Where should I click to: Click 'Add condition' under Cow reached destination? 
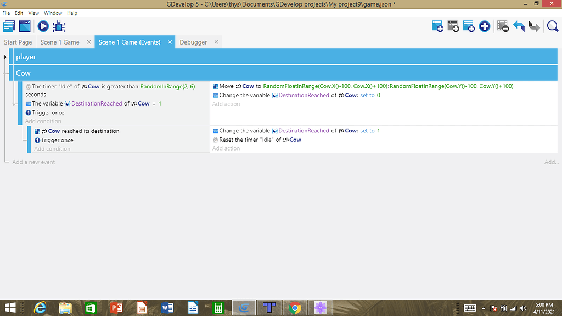[52, 149]
